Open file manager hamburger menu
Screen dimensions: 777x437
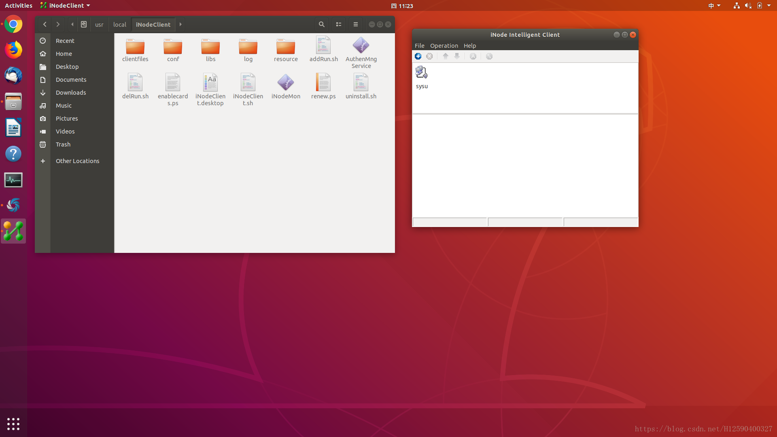click(x=356, y=24)
